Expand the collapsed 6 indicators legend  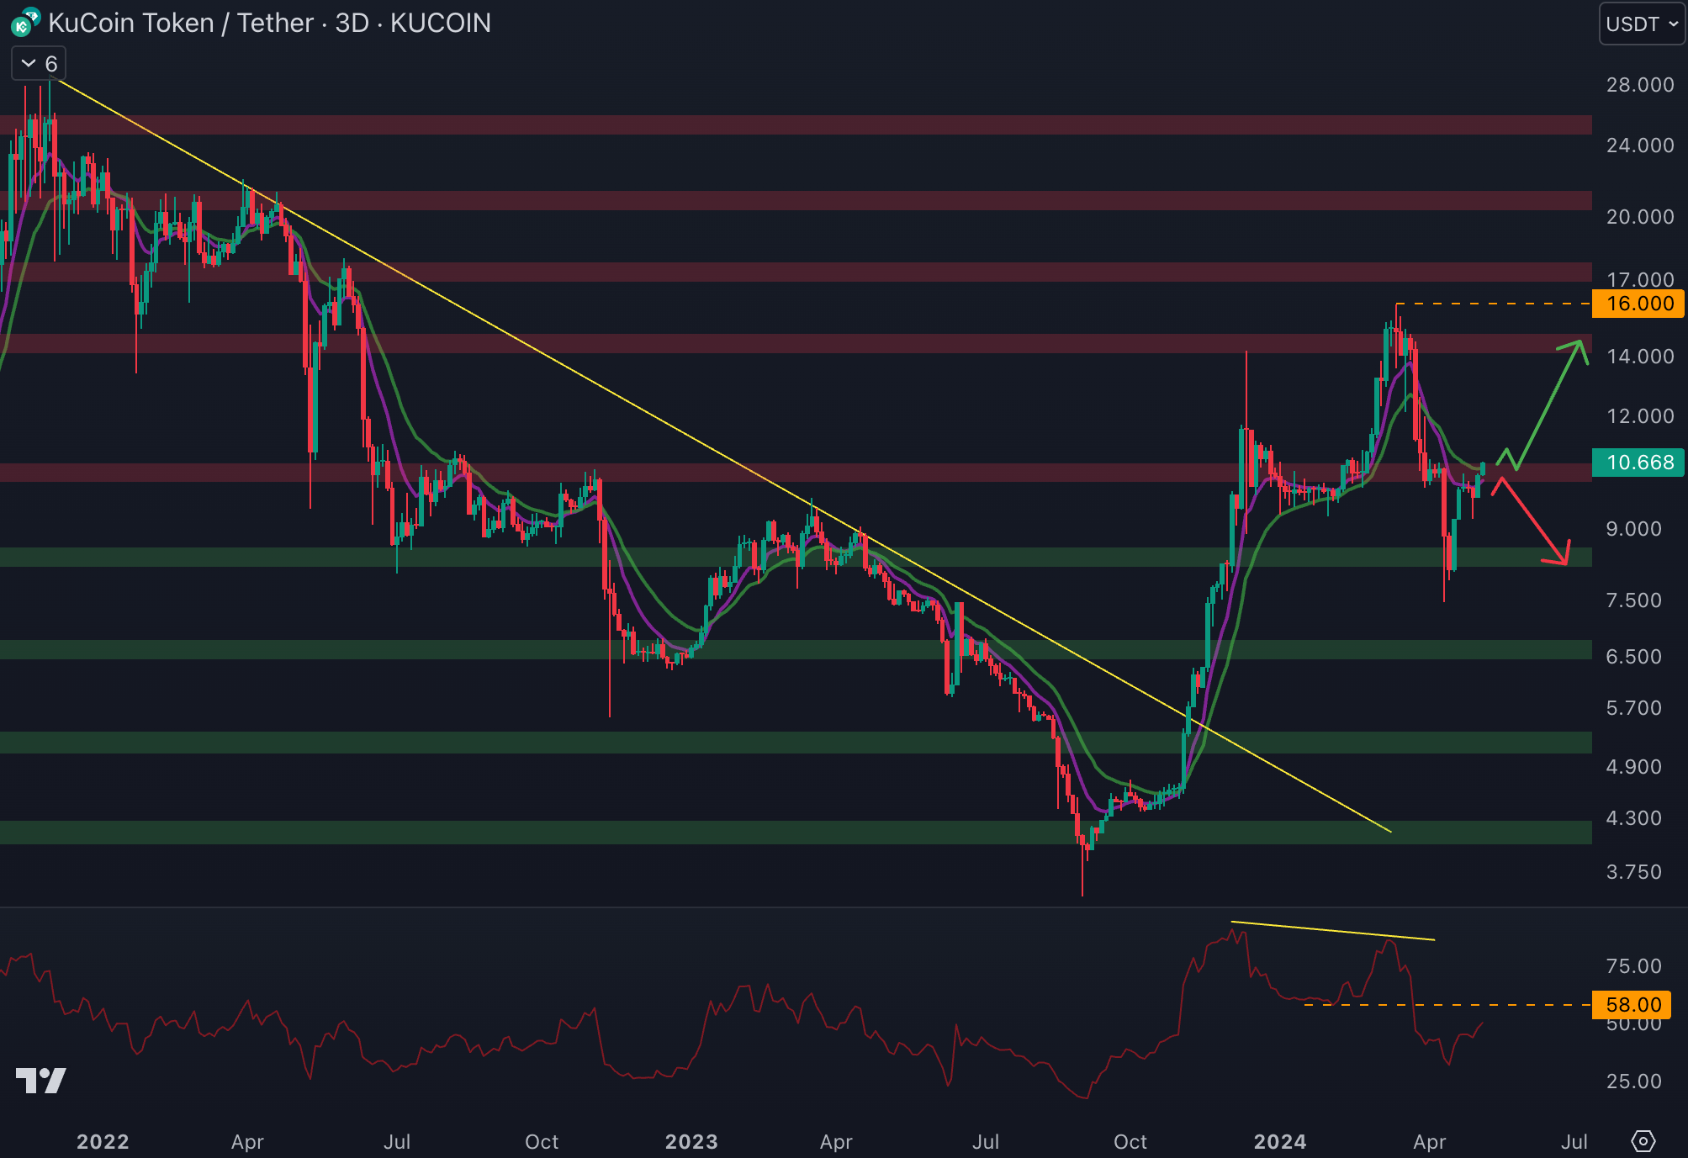[39, 64]
